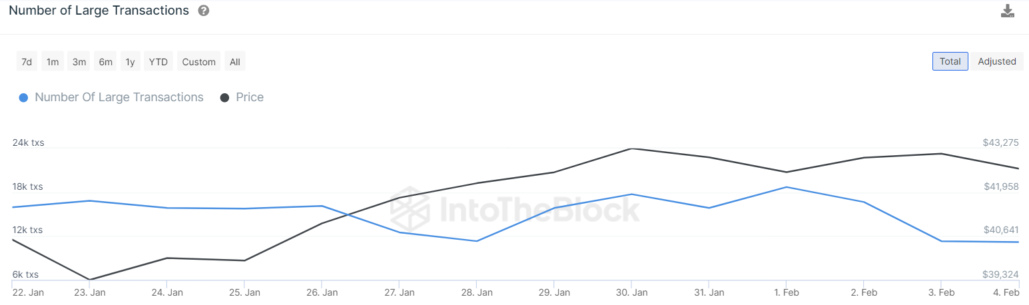Open the Custom date range picker
Image resolution: width=1029 pixels, height=305 pixels.
pos(198,62)
